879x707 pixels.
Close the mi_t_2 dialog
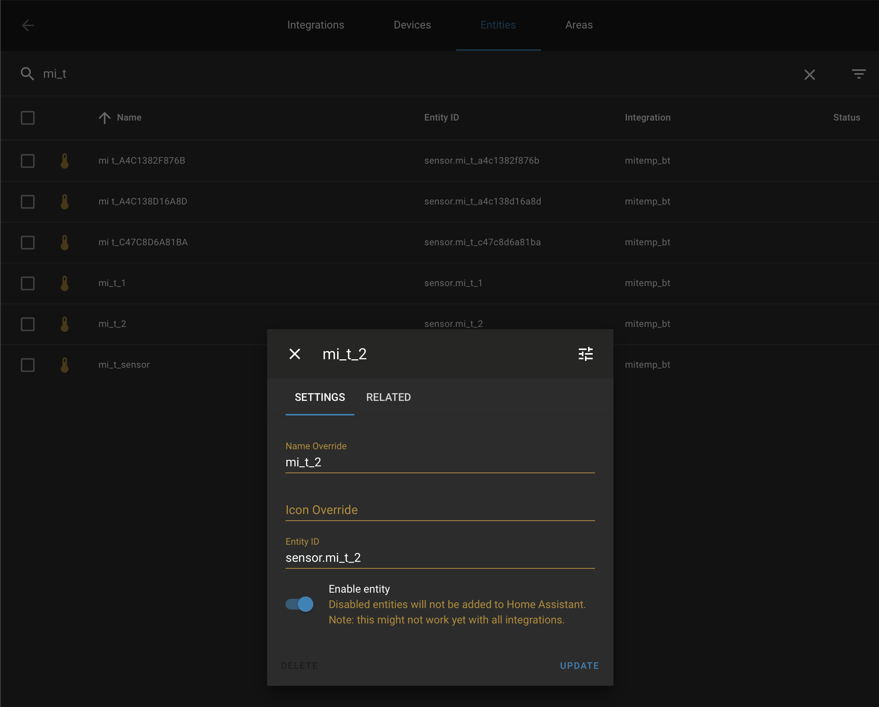[295, 354]
